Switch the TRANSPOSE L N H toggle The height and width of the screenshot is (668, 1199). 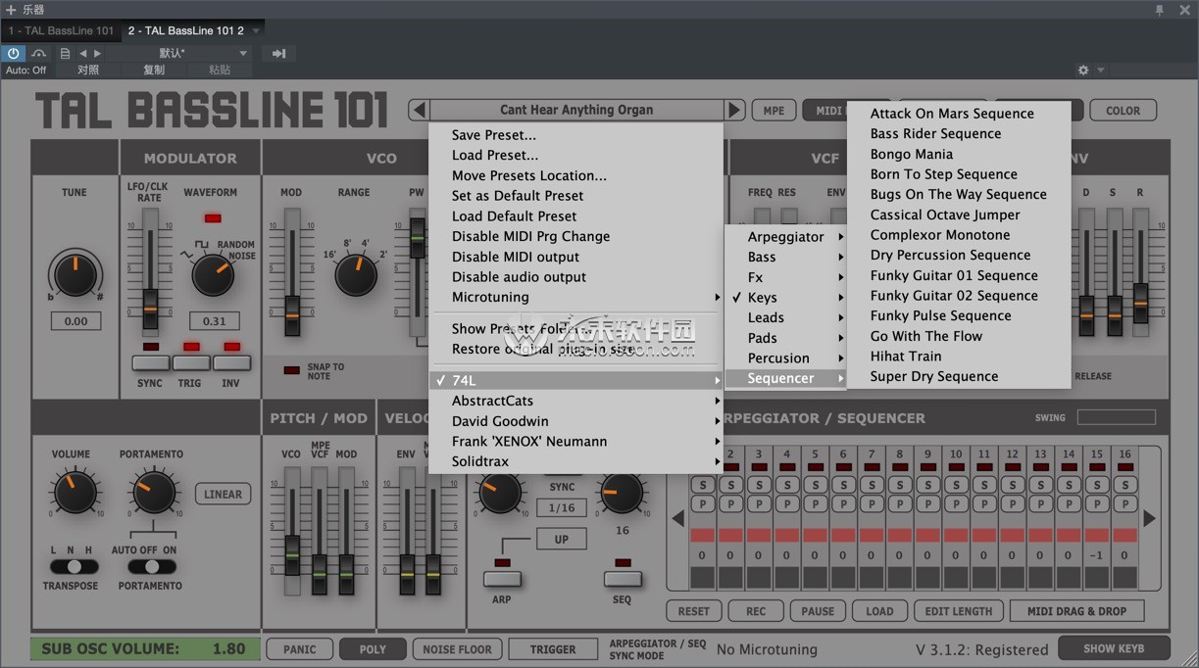point(74,566)
